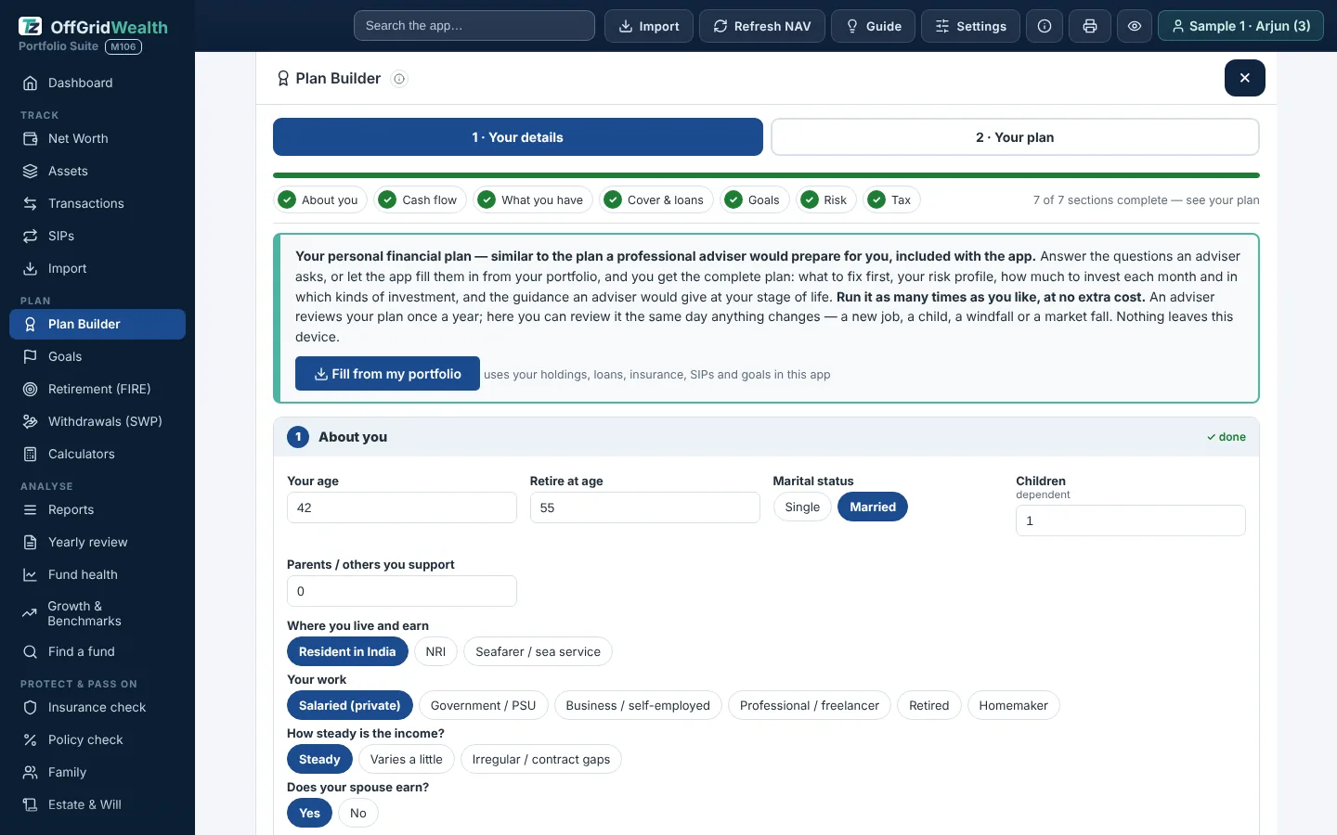The image size is (1337, 835).
Task: Click the Goals flag icon
Action: pyautogui.click(x=30, y=356)
